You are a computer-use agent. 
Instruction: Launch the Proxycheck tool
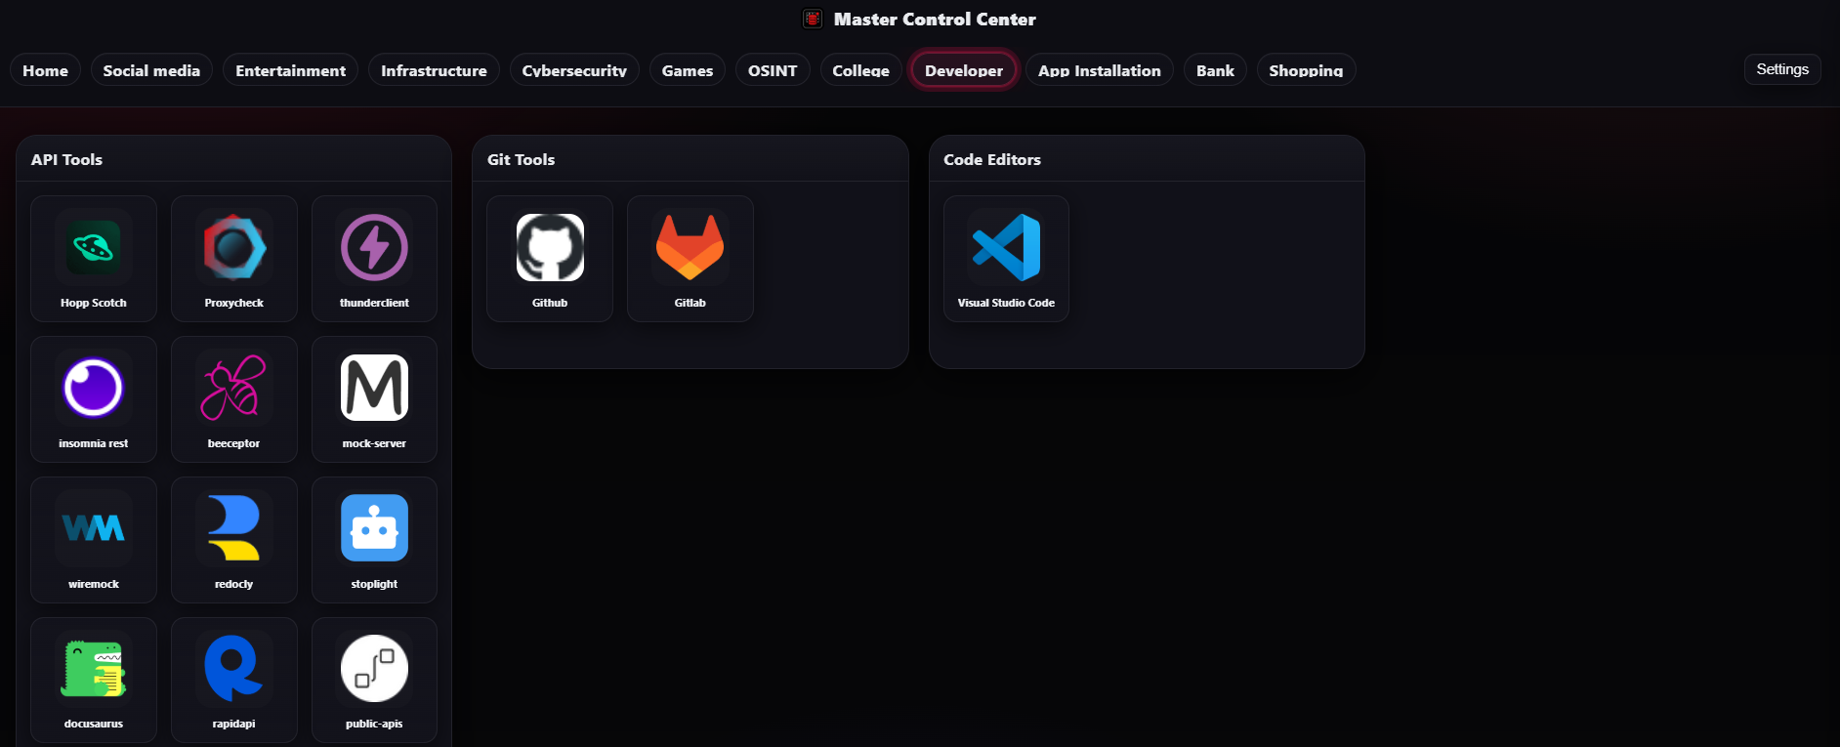click(x=234, y=248)
